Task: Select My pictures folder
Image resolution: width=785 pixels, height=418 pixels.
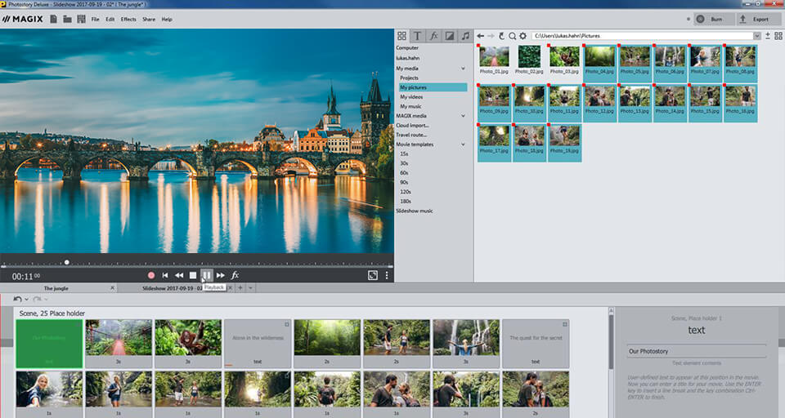Action: [433, 87]
